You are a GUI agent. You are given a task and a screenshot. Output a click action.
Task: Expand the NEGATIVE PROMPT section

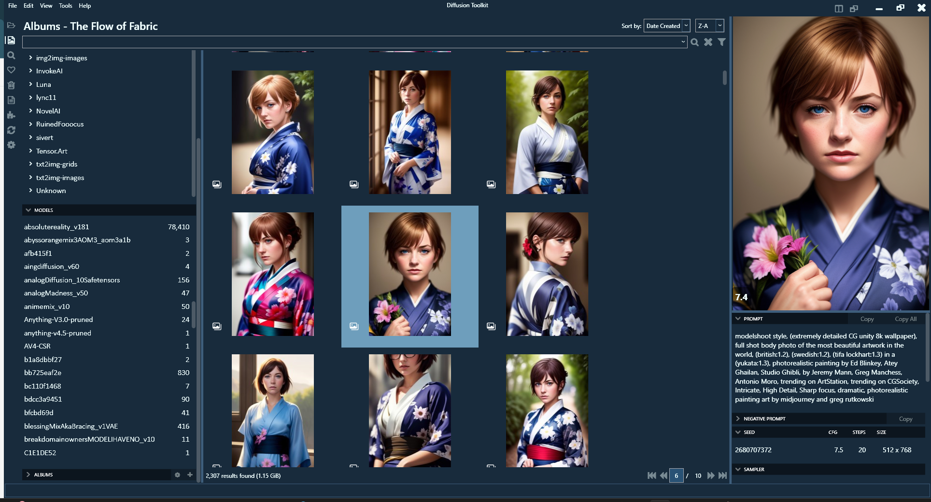point(738,418)
